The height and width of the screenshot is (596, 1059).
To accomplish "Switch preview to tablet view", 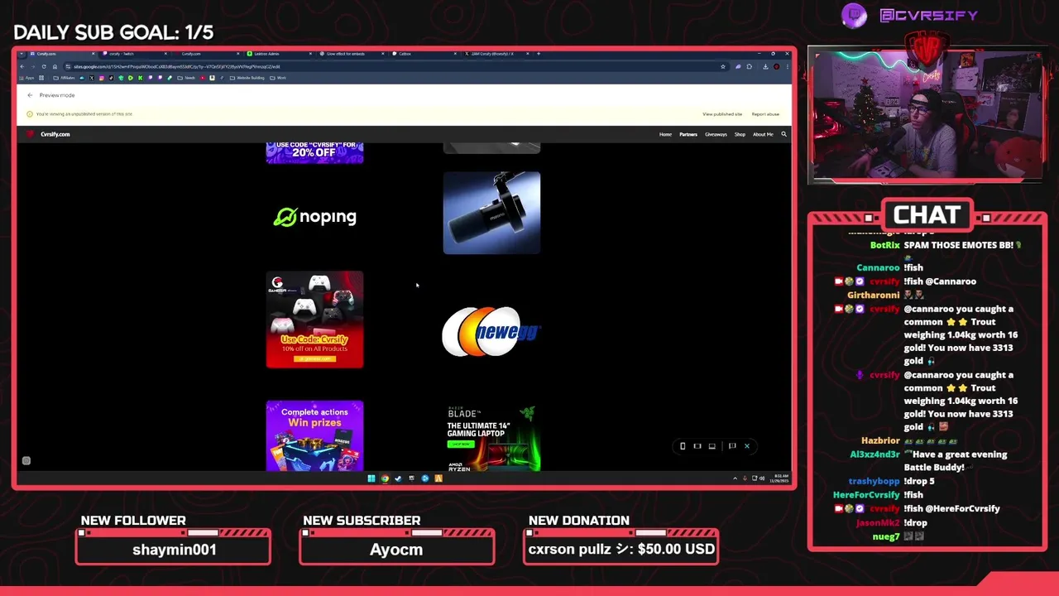I will click(697, 446).
